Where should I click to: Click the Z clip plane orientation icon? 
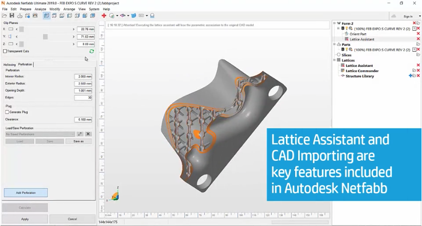11,44
